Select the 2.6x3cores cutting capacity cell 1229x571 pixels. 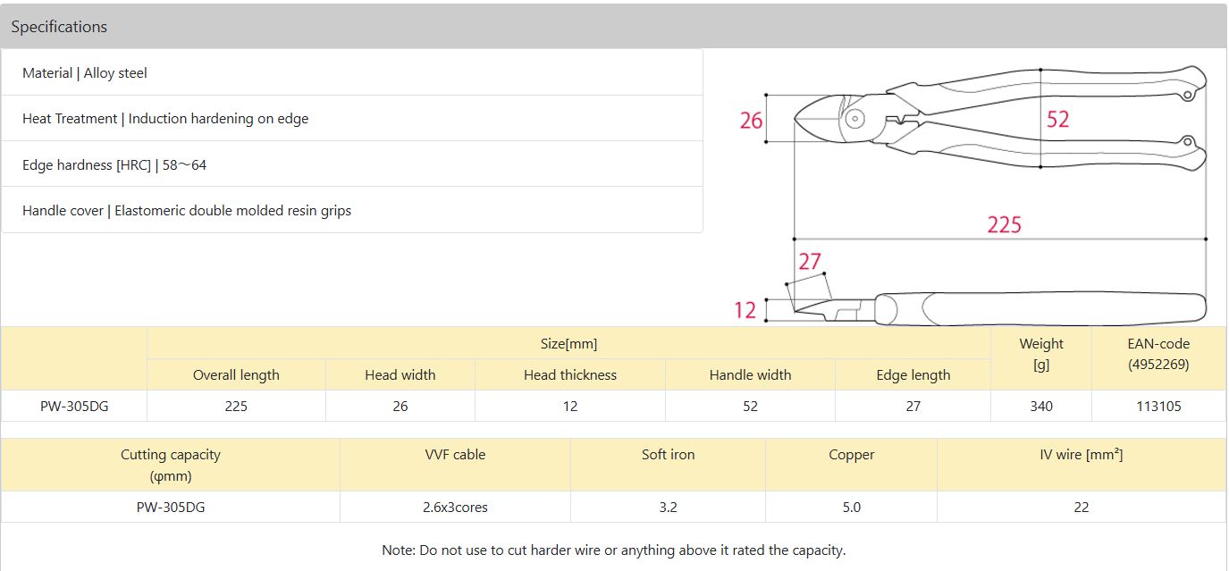coord(455,508)
